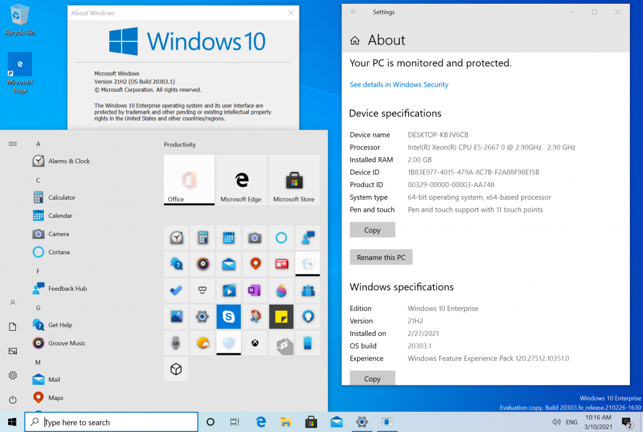Open the Maps small tile
The image size is (643, 432).
pyautogui.click(x=255, y=264)
